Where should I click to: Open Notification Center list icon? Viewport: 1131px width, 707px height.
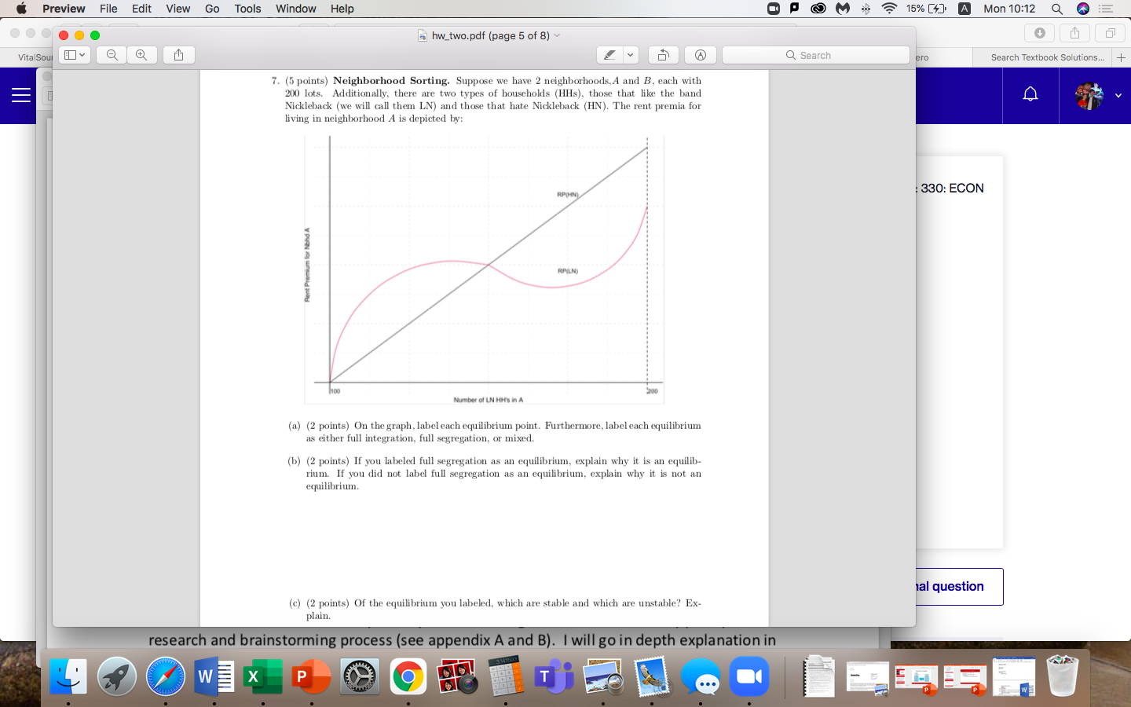pyautogui.click(x=1107, y=9)
